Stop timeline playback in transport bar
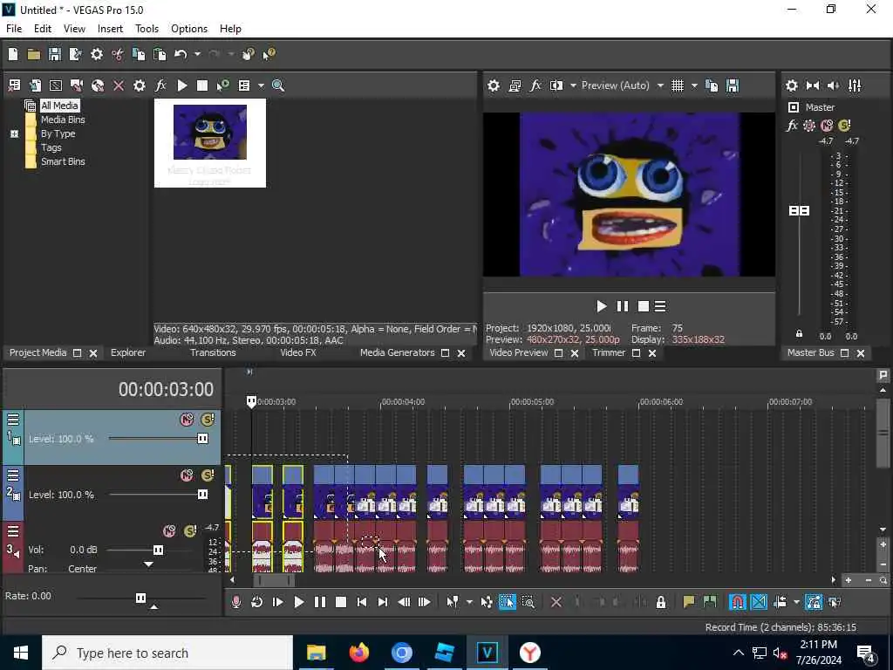Image resolution: width=893 pixels, height=670 pixels. (x=341, y=602)
